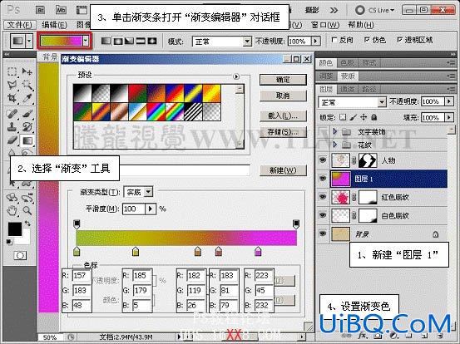Activate the Gradient tool in toolbox
Screen dimensions: 460x344
(27, 141)
